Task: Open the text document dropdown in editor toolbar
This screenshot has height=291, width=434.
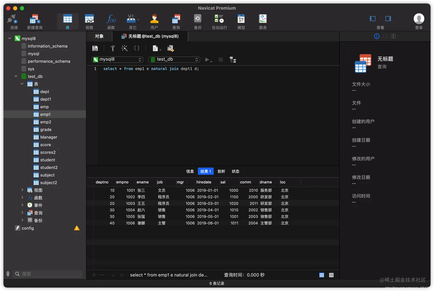Action: pyautogui.click(x=157, y=48)
